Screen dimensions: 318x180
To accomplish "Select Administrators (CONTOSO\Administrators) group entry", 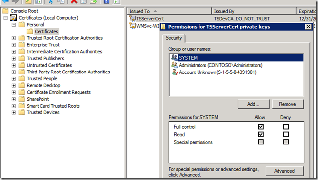I will click(220, 65).
